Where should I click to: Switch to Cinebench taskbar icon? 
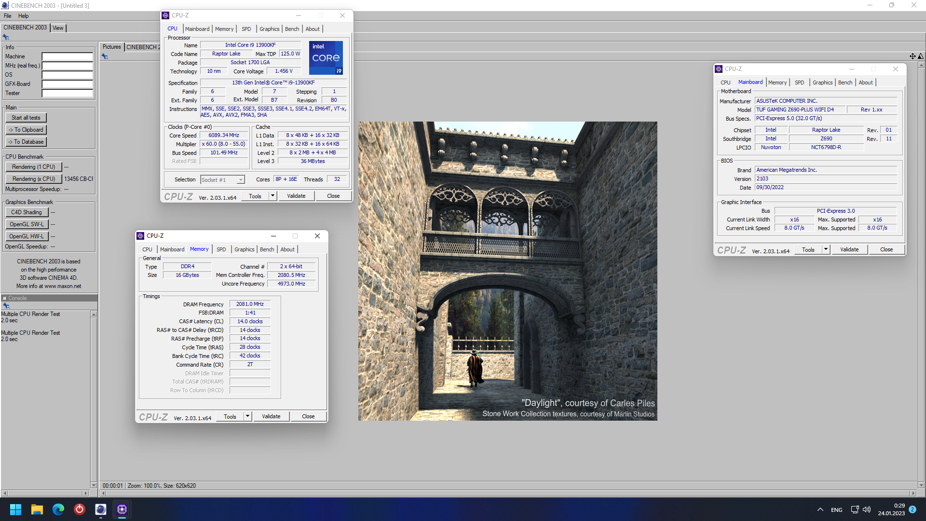coord(100,509)
